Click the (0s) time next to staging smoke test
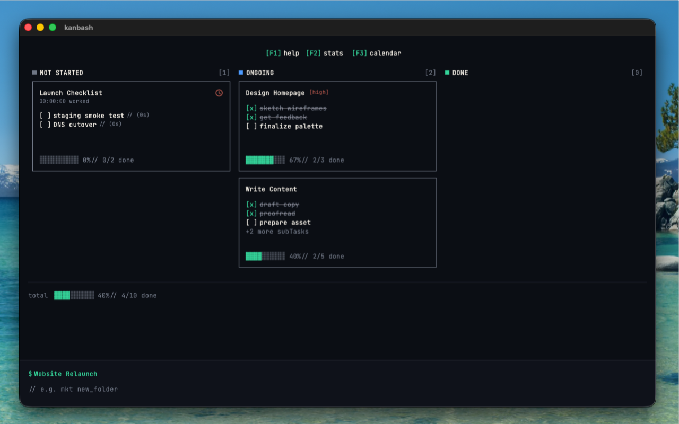The image size is (679, 424). click(143, 115)
